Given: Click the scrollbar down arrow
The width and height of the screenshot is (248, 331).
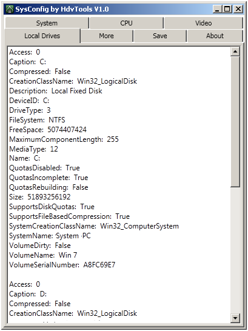Looking at the screenshot, I should pos(235,318).
